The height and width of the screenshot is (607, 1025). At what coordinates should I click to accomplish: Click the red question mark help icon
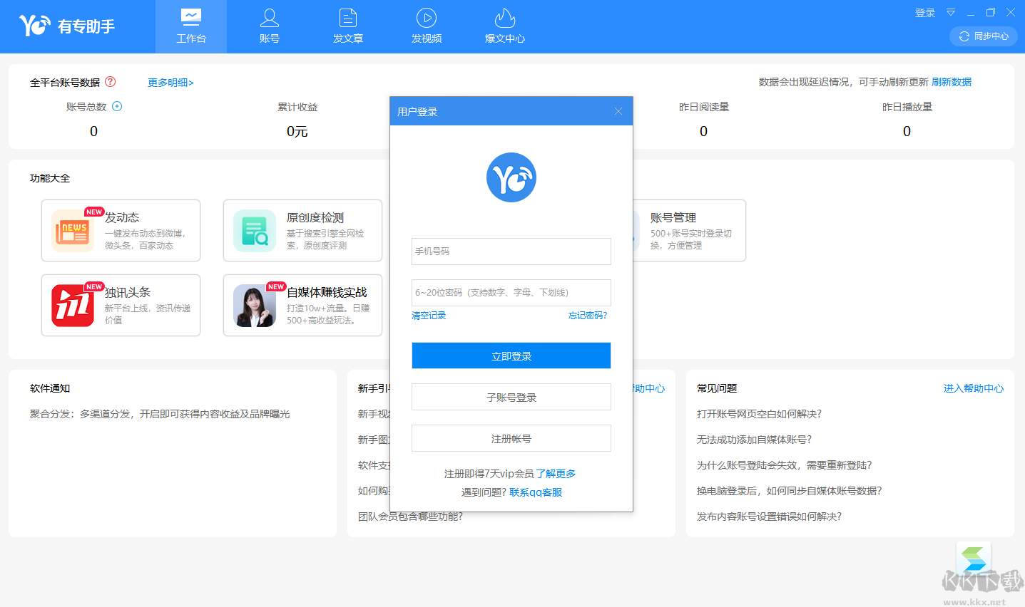(x=110, y=82)
